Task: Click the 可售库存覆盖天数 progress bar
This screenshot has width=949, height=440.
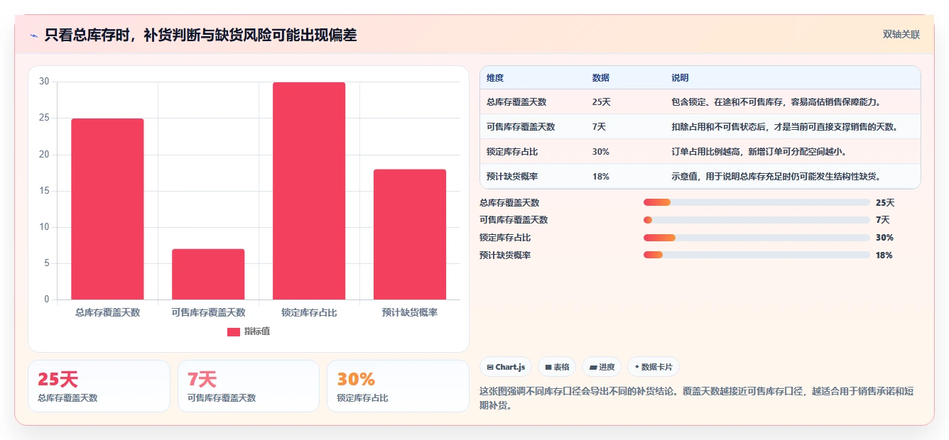Action: [x=757, y=220]
